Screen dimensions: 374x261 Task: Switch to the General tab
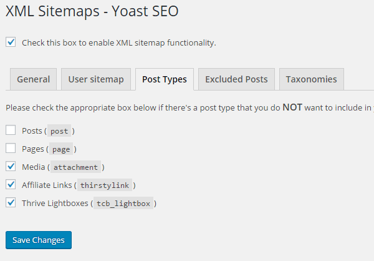point(34,79)
